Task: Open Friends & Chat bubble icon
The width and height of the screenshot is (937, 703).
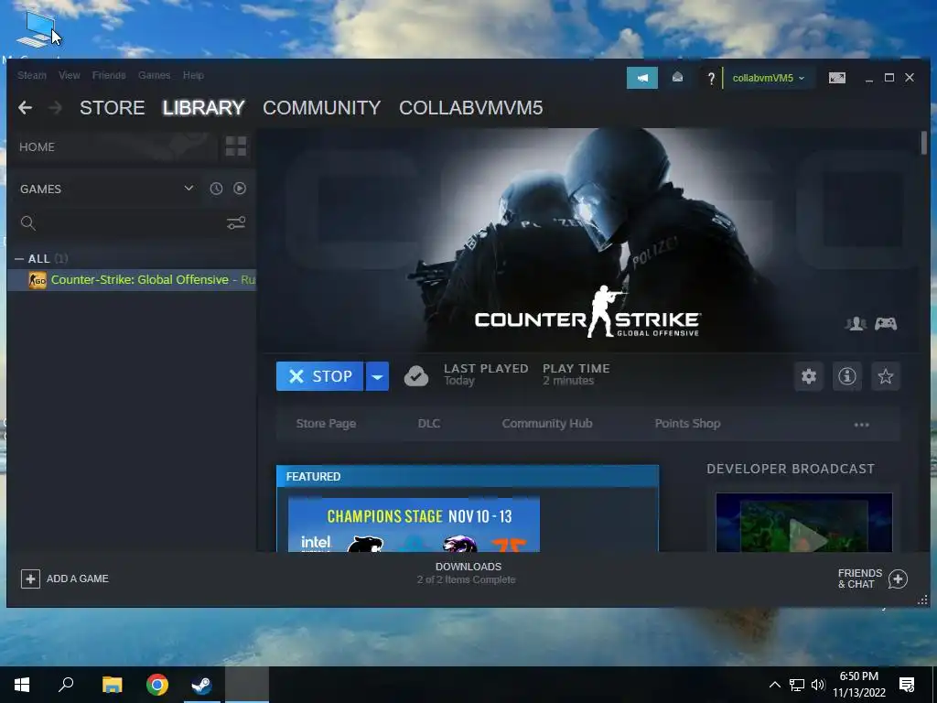Action: (898, 579)
